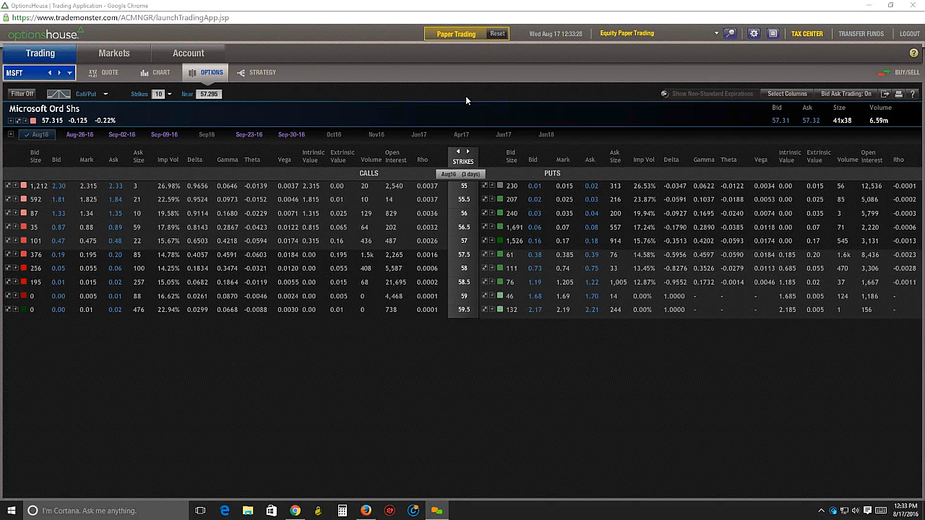
Task: Shift strikes right with the arrow above STRIKES
Action: tap(468, 152)
